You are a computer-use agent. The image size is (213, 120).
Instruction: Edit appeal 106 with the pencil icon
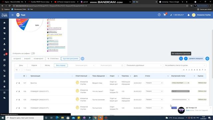point(17,91)
